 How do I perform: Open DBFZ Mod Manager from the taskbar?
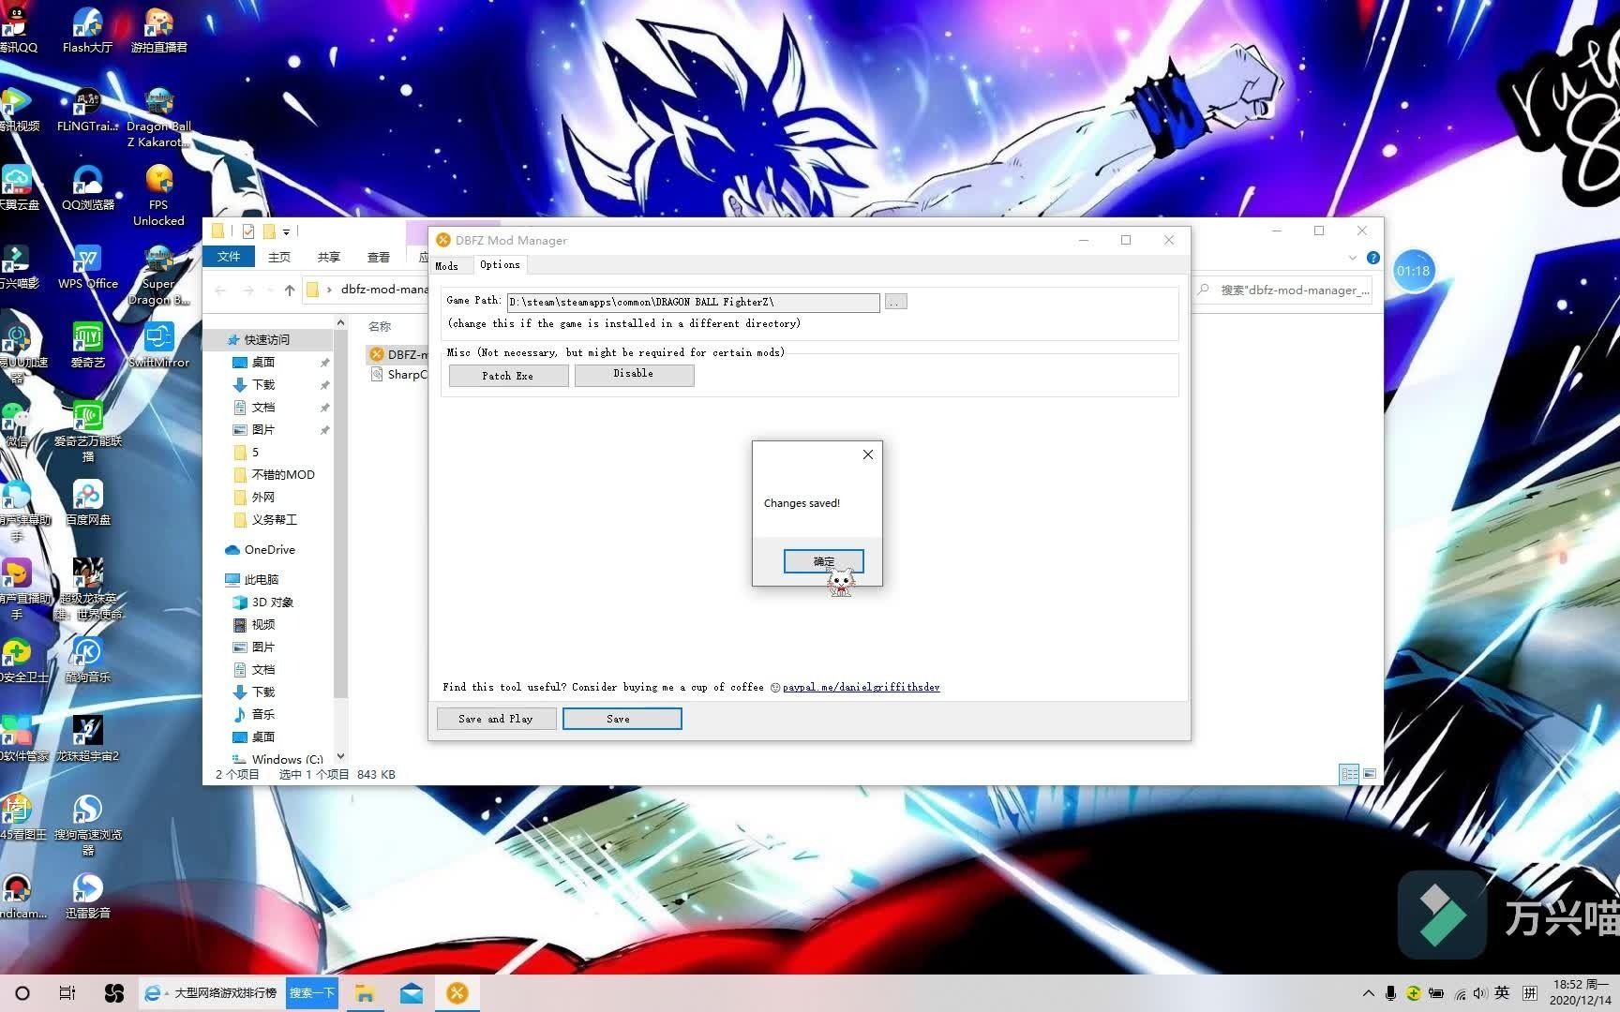457,992
